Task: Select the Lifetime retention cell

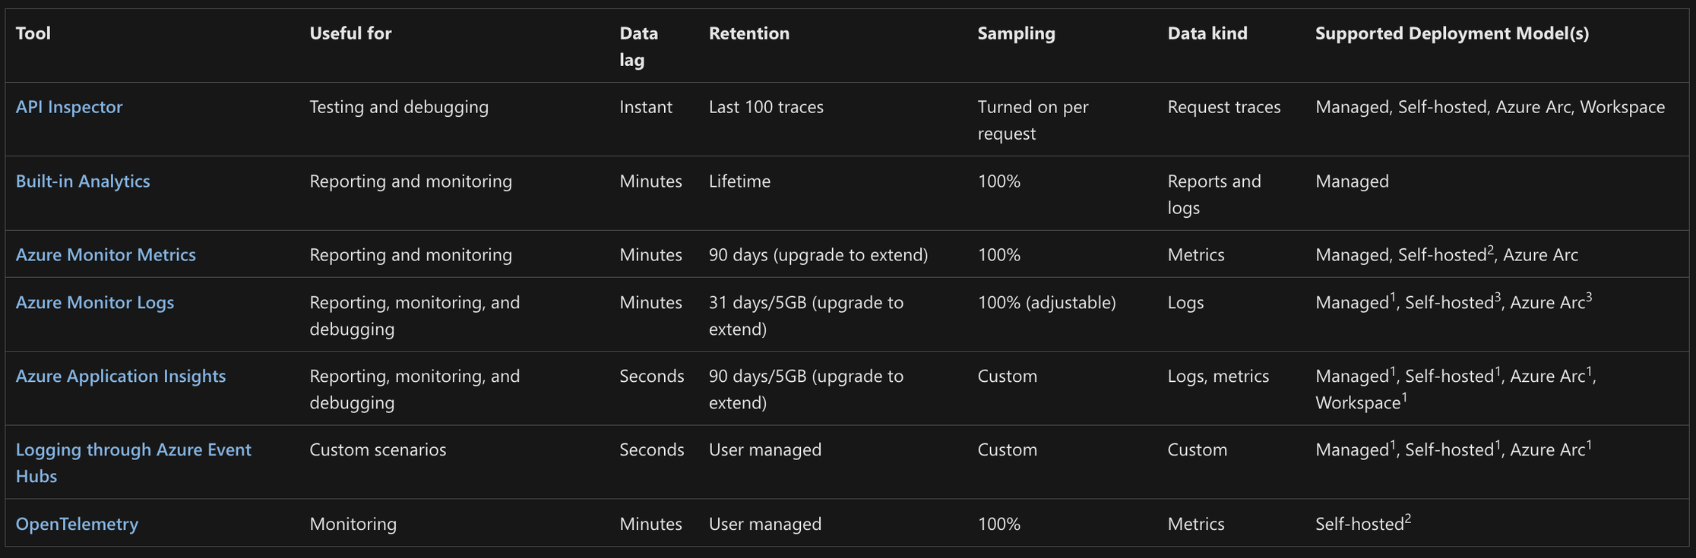Action: point(739,181)
